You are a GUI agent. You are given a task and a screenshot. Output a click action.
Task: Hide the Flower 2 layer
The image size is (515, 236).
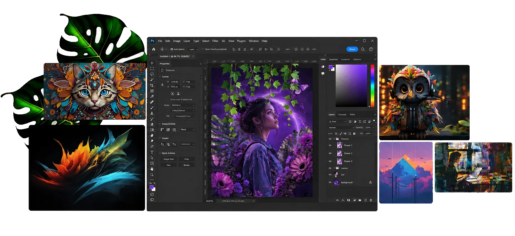tap(330, 153)
